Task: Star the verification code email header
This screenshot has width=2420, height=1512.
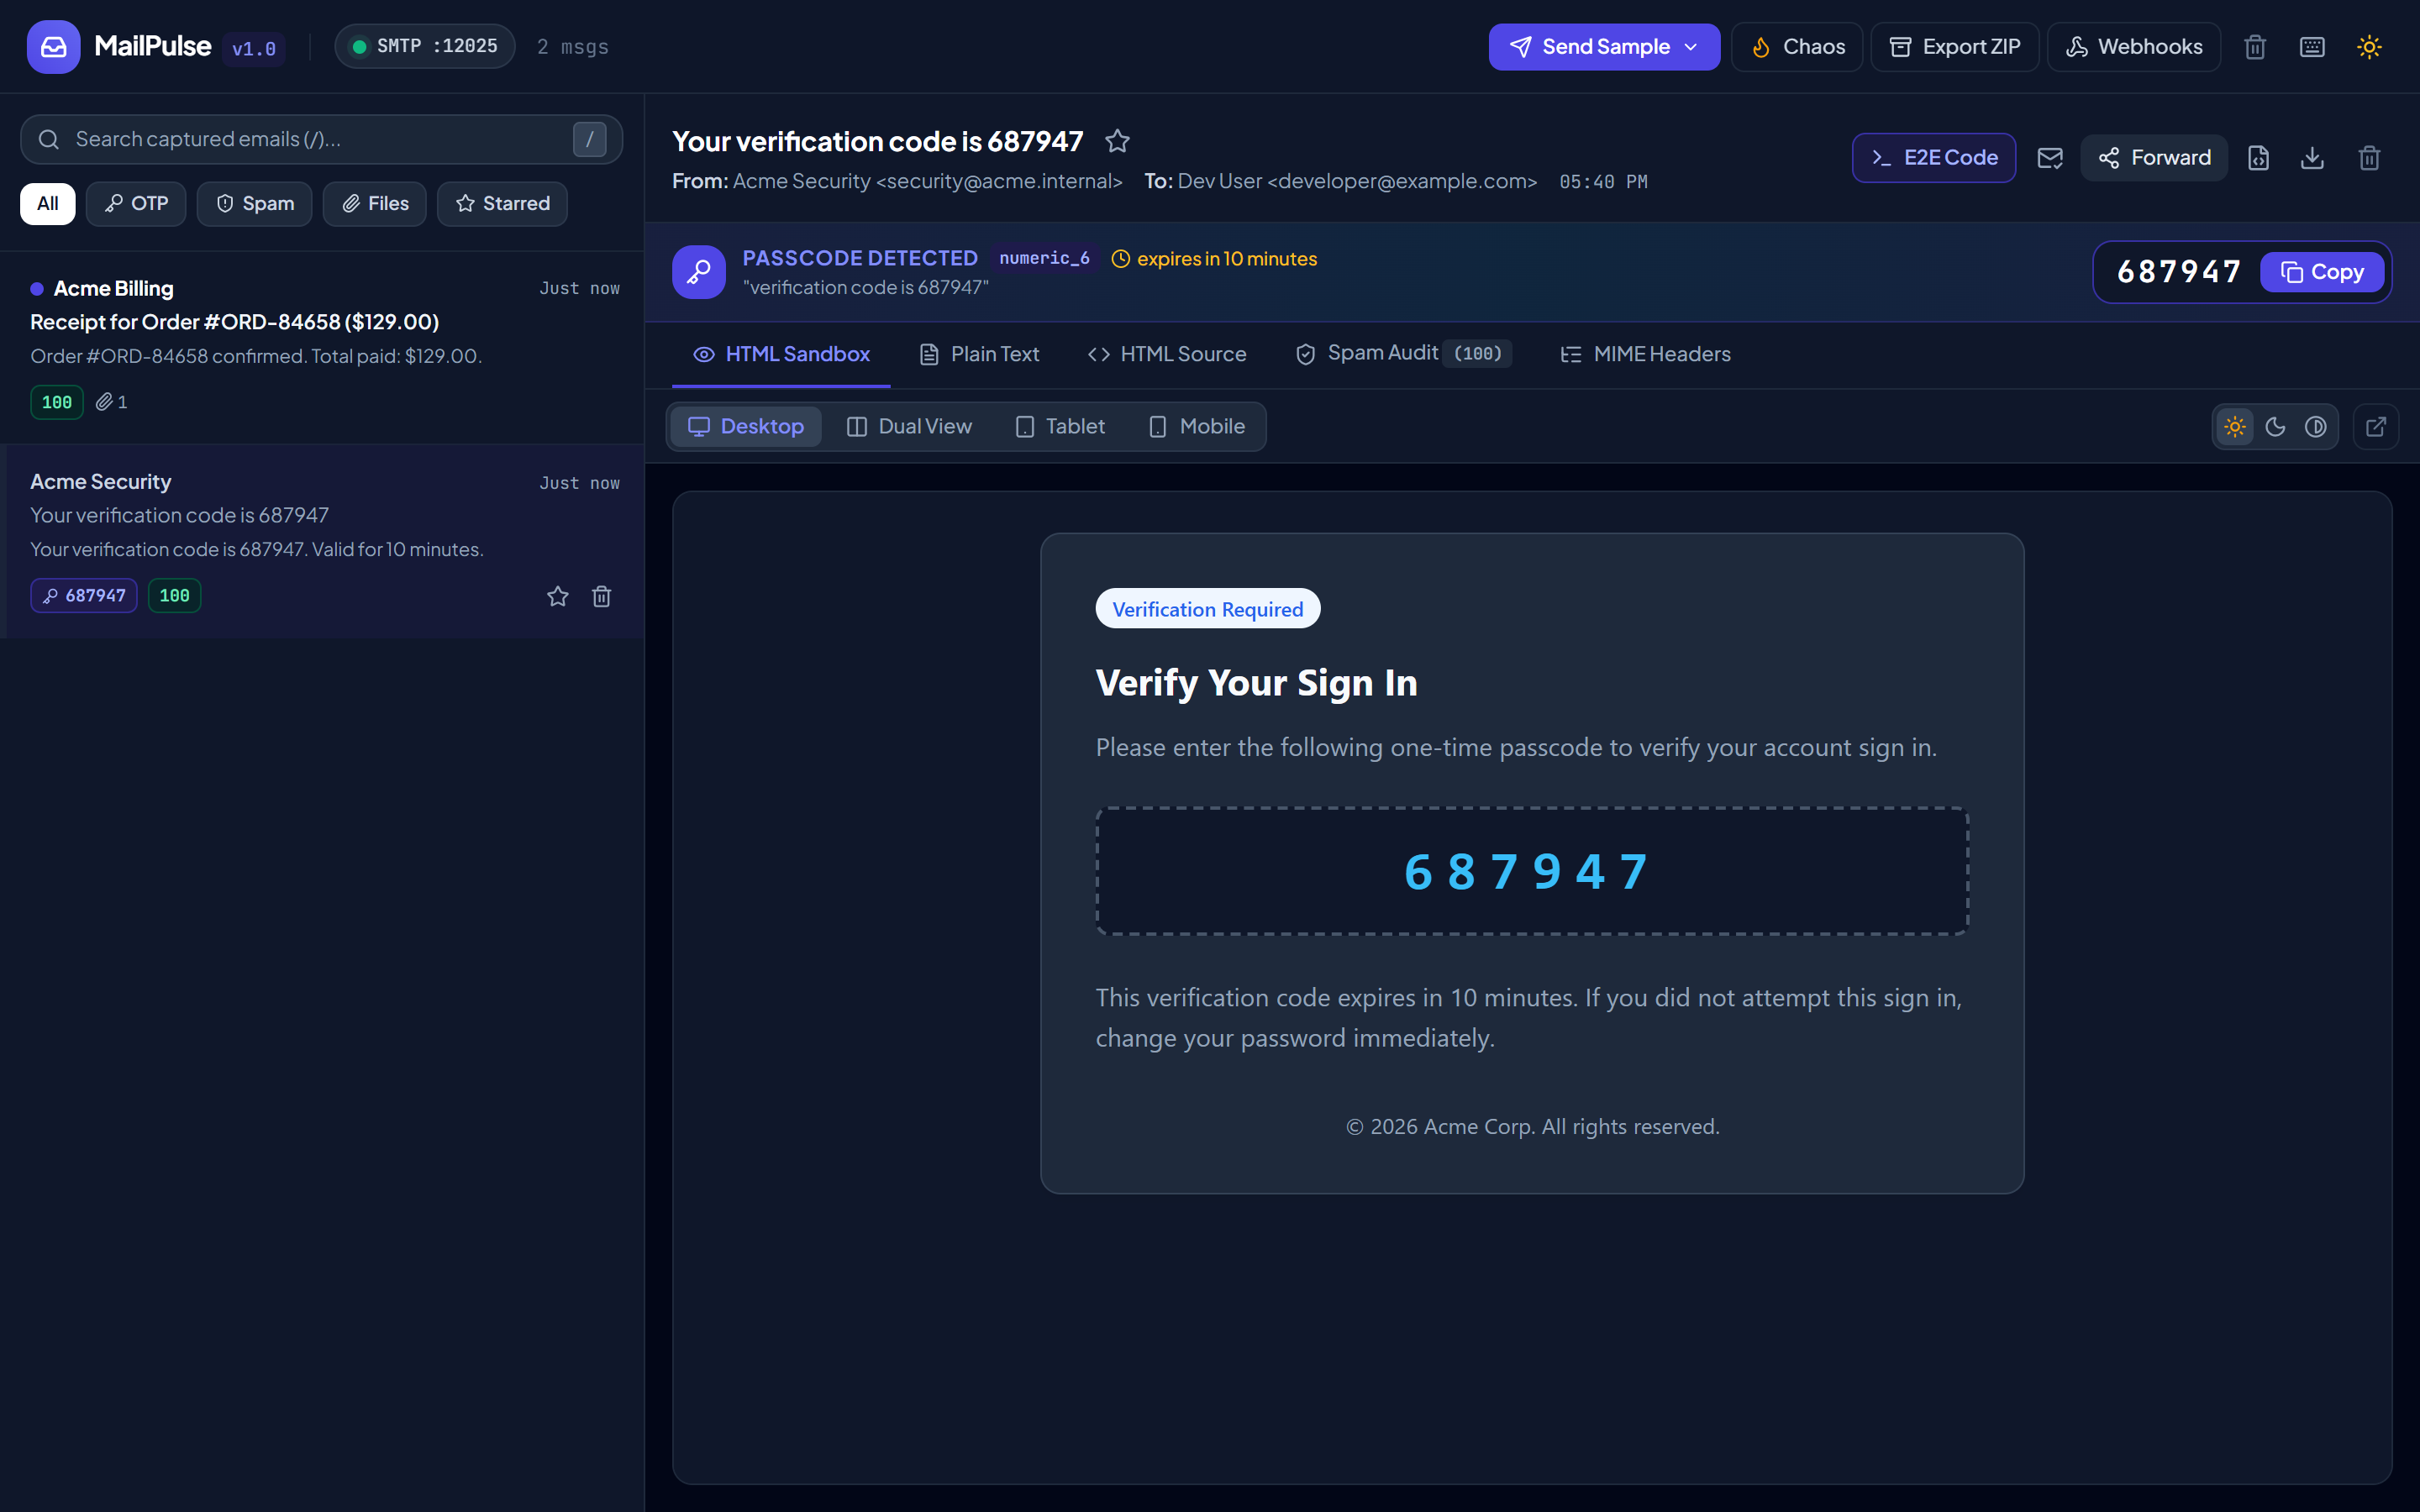Action: click(1117, 141)
